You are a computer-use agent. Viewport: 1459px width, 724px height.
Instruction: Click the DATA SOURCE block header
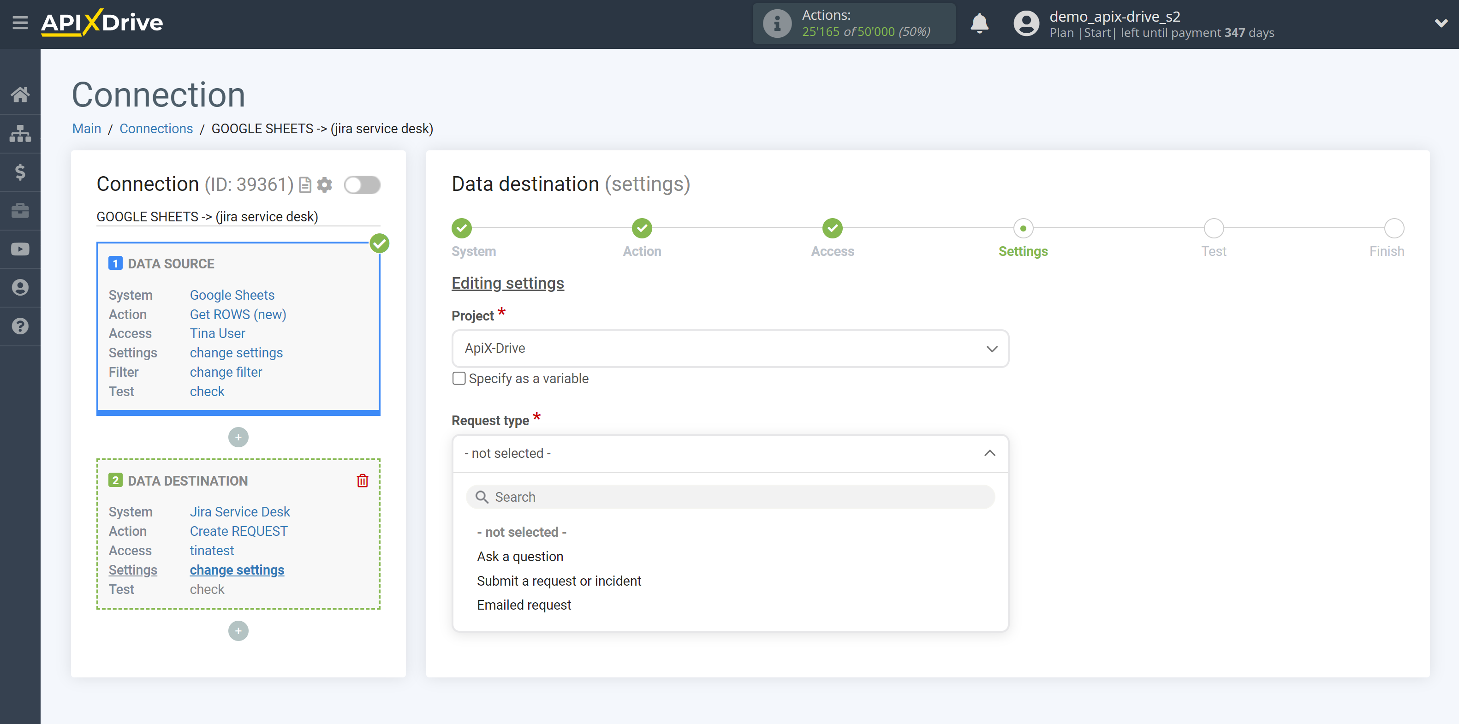coord(171,264)
